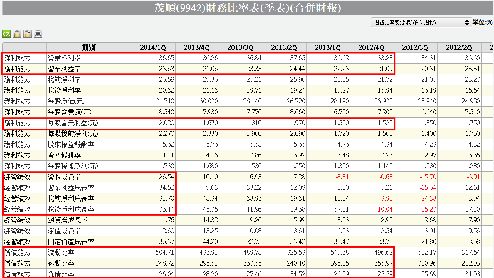Select the 2012/3Q column header

415,47
